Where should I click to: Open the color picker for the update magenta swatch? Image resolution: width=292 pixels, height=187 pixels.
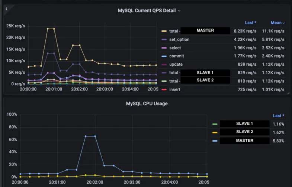coord(164,65)
